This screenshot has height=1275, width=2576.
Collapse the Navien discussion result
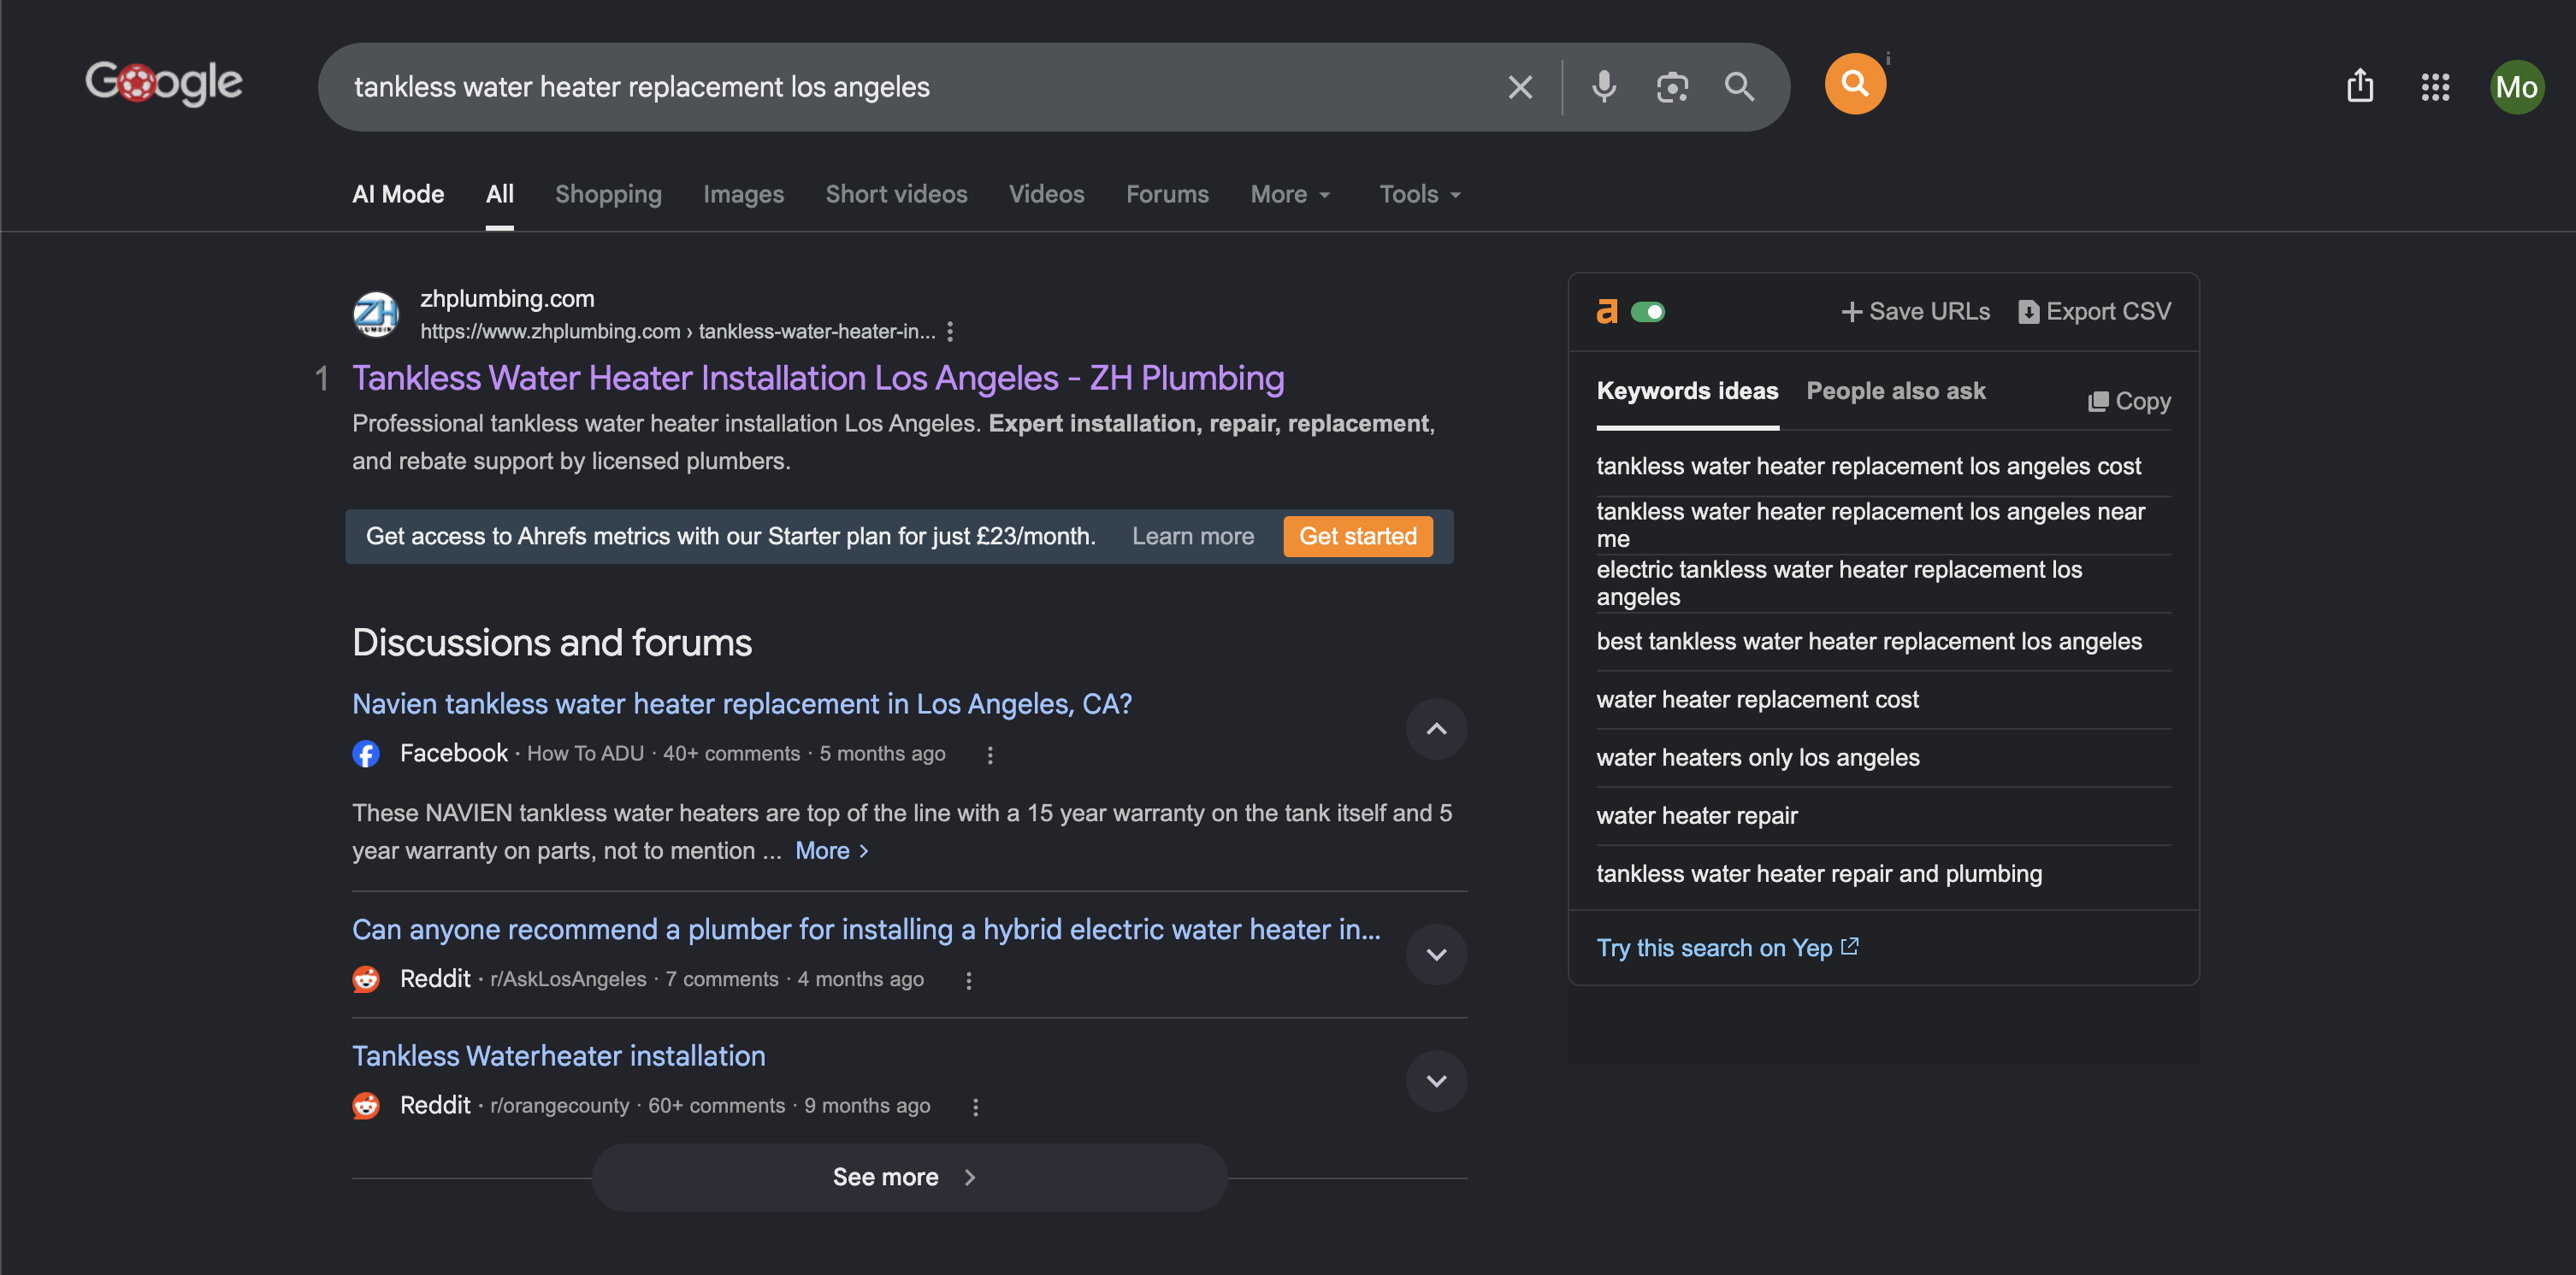[1436, 728]
